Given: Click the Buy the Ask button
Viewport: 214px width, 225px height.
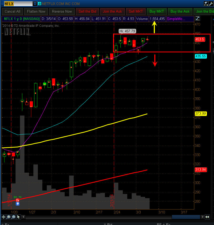Looking at the screenshot, I should [x=180, y=12].
